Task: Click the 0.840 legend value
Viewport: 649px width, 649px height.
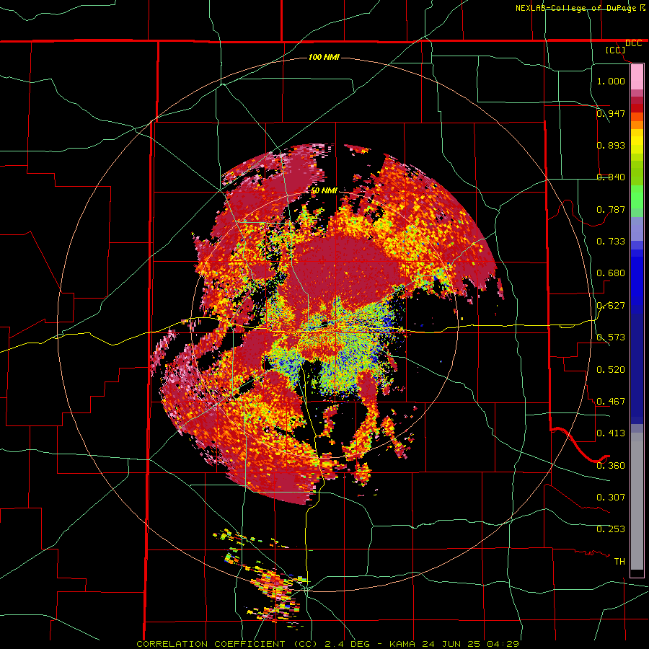Action: 611,177
